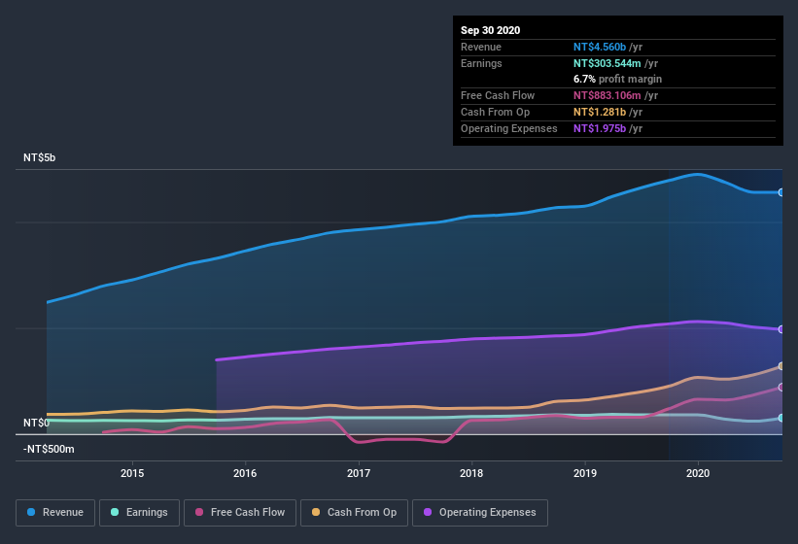The width and height of the screenshot is (798, 544).
Task: Click the NT$4.560b revenue value in tooltip
Action: point(600,47)
